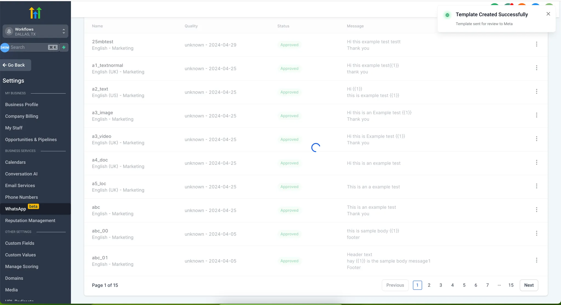Click the pagination ellipsis to expand pages

coord(499,285)
